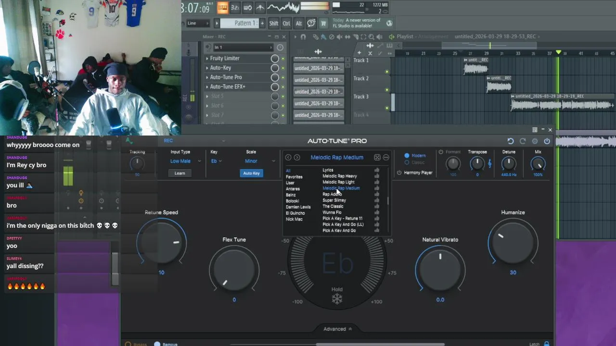Click the treble clef icon beside Transpose
The height and width of the screenshot is (346, 616).
[490, 164]
